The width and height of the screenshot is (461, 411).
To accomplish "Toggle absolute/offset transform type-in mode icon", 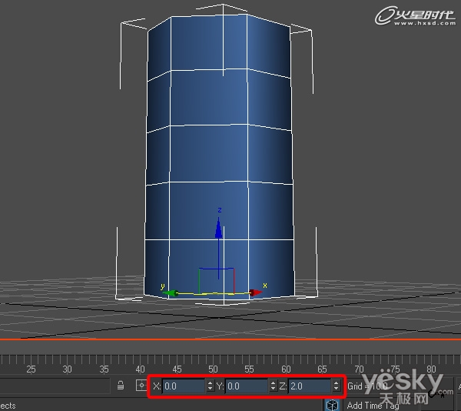I will (x=141, y=385).
